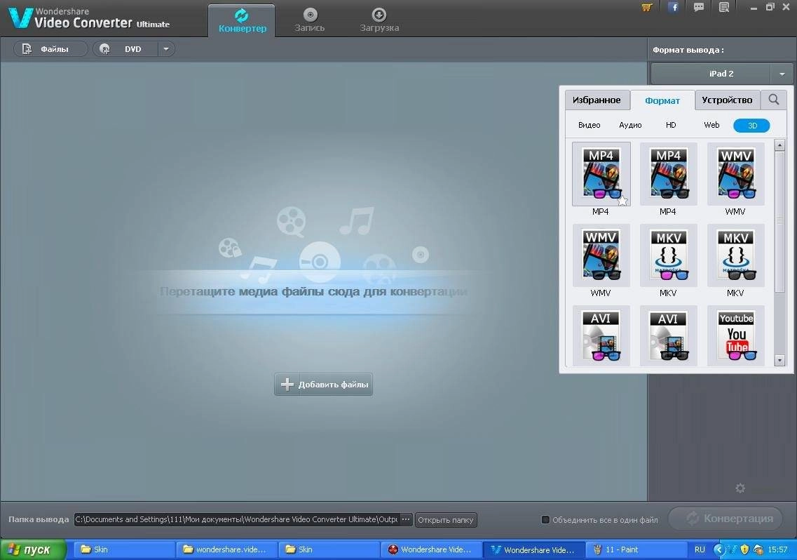Open the settings gear below format panel

(740, 488)
